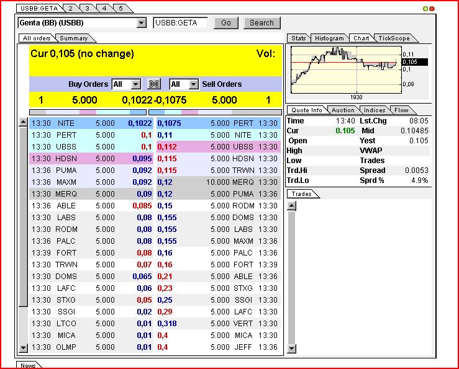Image resolution: width=459 pixels, height=369 pixels.
Task: Expand the Sell Orders All filter dropdown
Action: point(193,84)
